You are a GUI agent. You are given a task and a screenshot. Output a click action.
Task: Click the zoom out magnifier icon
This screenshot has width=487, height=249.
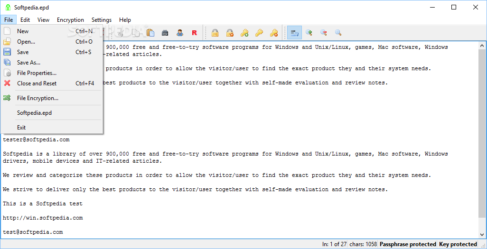[x=324, y=32]
